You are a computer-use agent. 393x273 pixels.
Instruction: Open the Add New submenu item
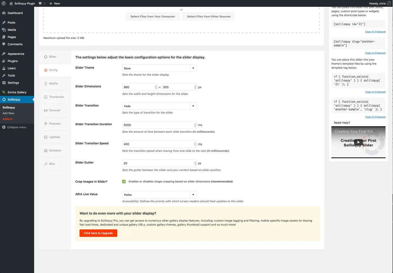tap(9, 113)
